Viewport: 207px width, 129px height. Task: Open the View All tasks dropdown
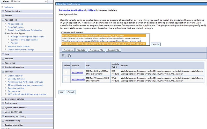click(x=29, y=1)
